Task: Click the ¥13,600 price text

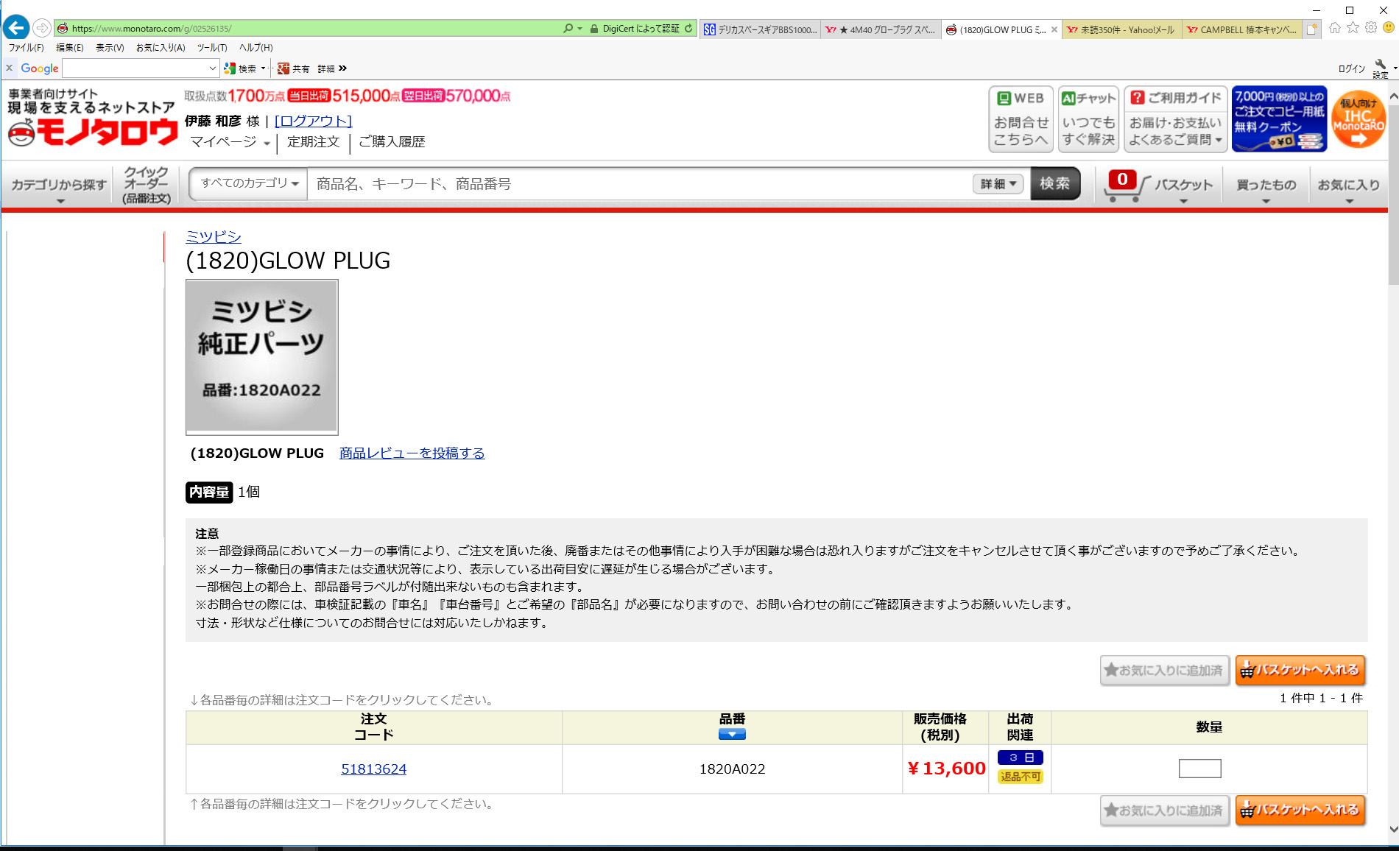Action: [x=946, y=769]
